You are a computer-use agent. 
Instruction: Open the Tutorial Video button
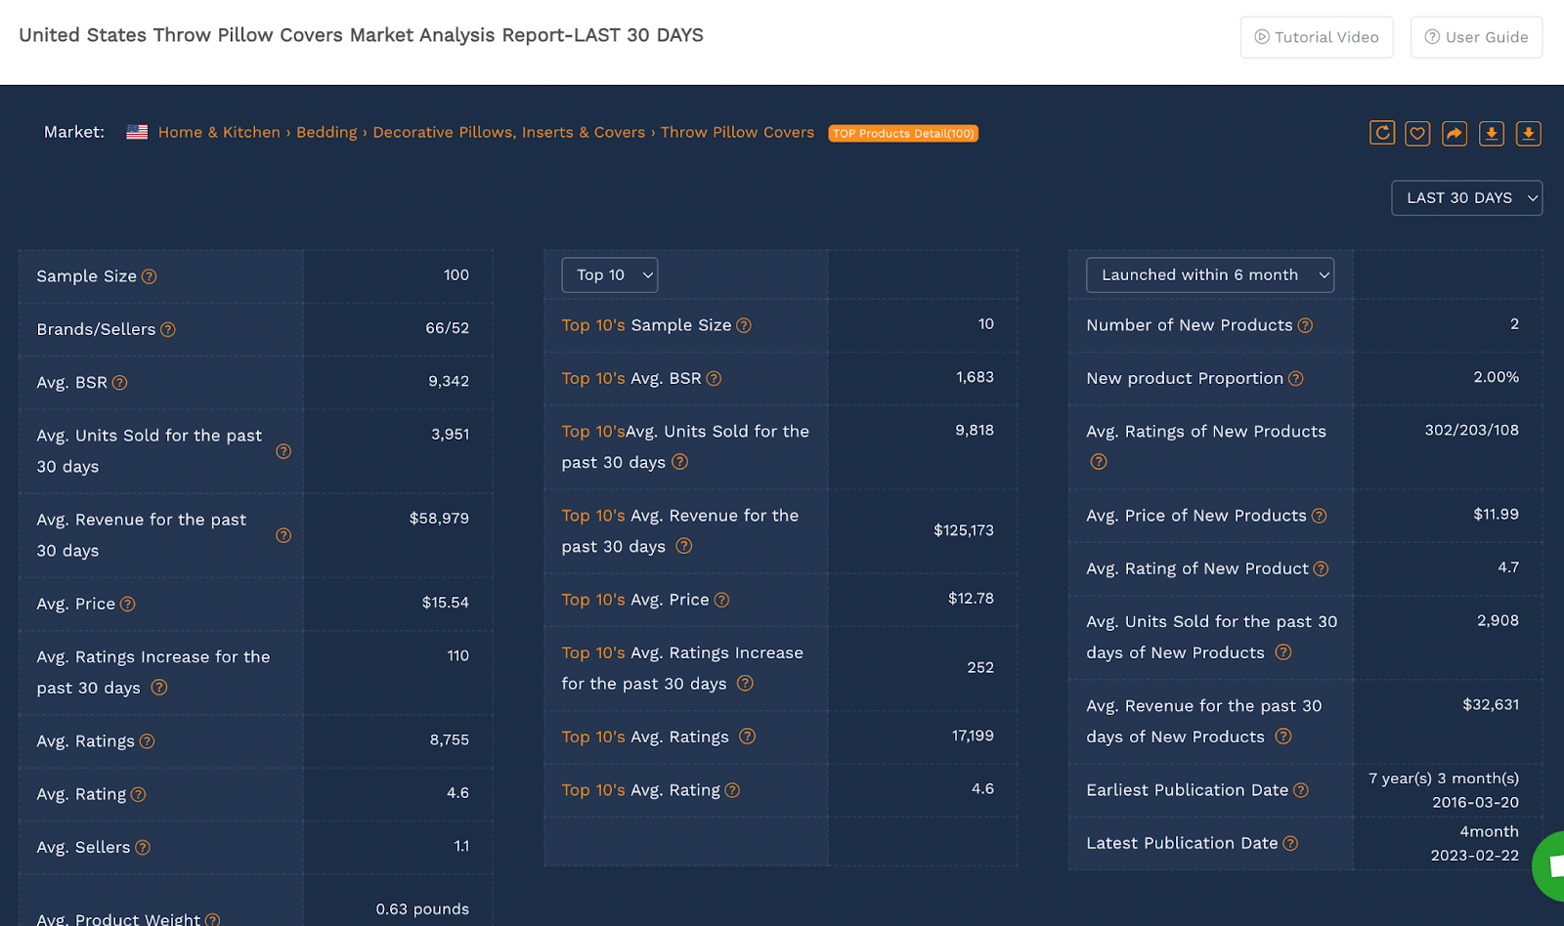tap(1317, 37)
